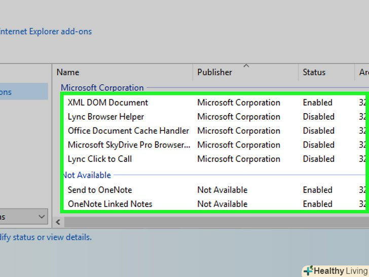Highlight the OneNote Linked Notes add-on
This screenshot has height=277, width=369.
[x=110, y=204]
